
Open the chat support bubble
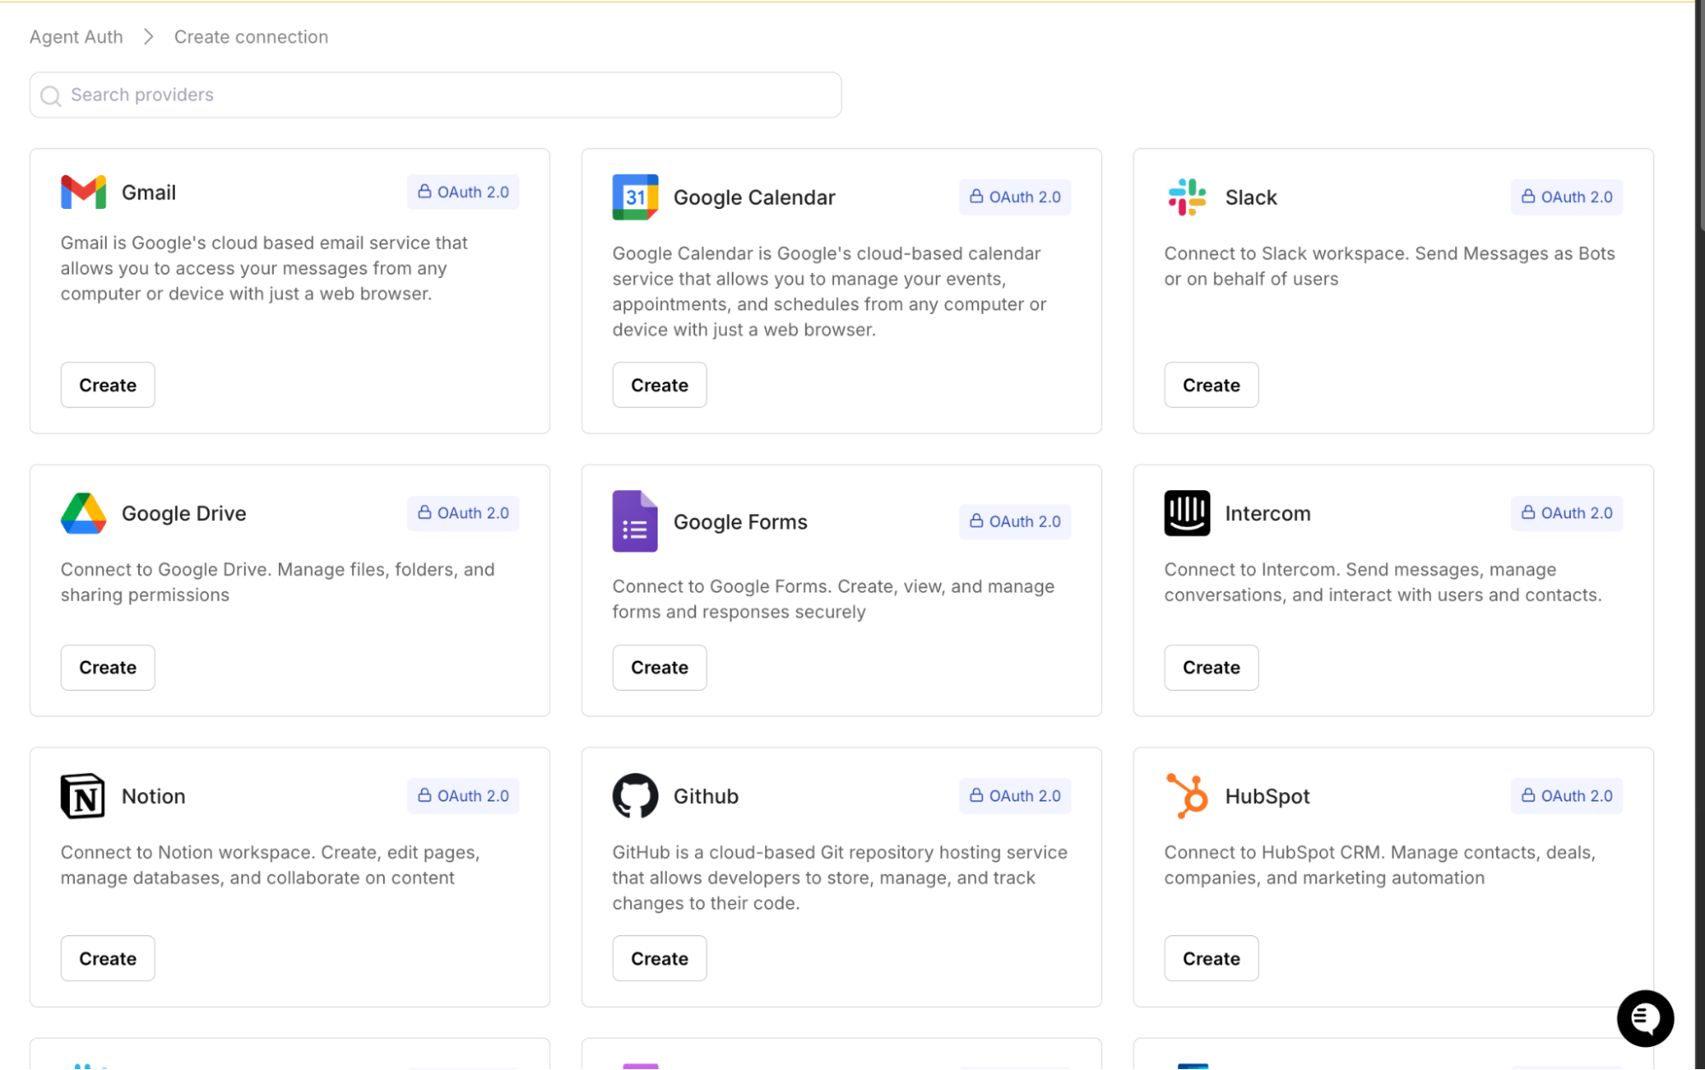pos(1644,1018)
